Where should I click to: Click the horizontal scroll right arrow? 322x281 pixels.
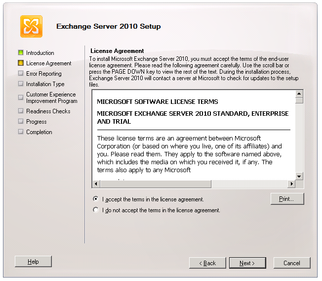(x=291, y=184)
